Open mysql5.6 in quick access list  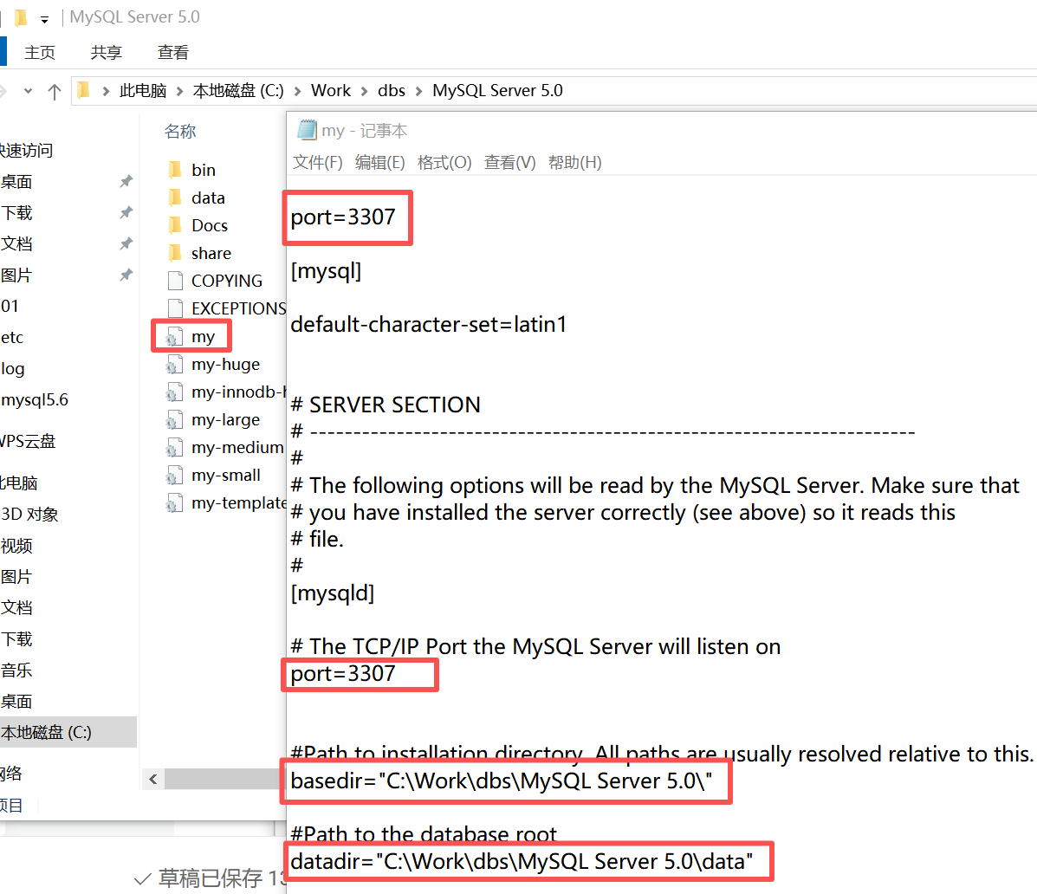pos(35,399)
